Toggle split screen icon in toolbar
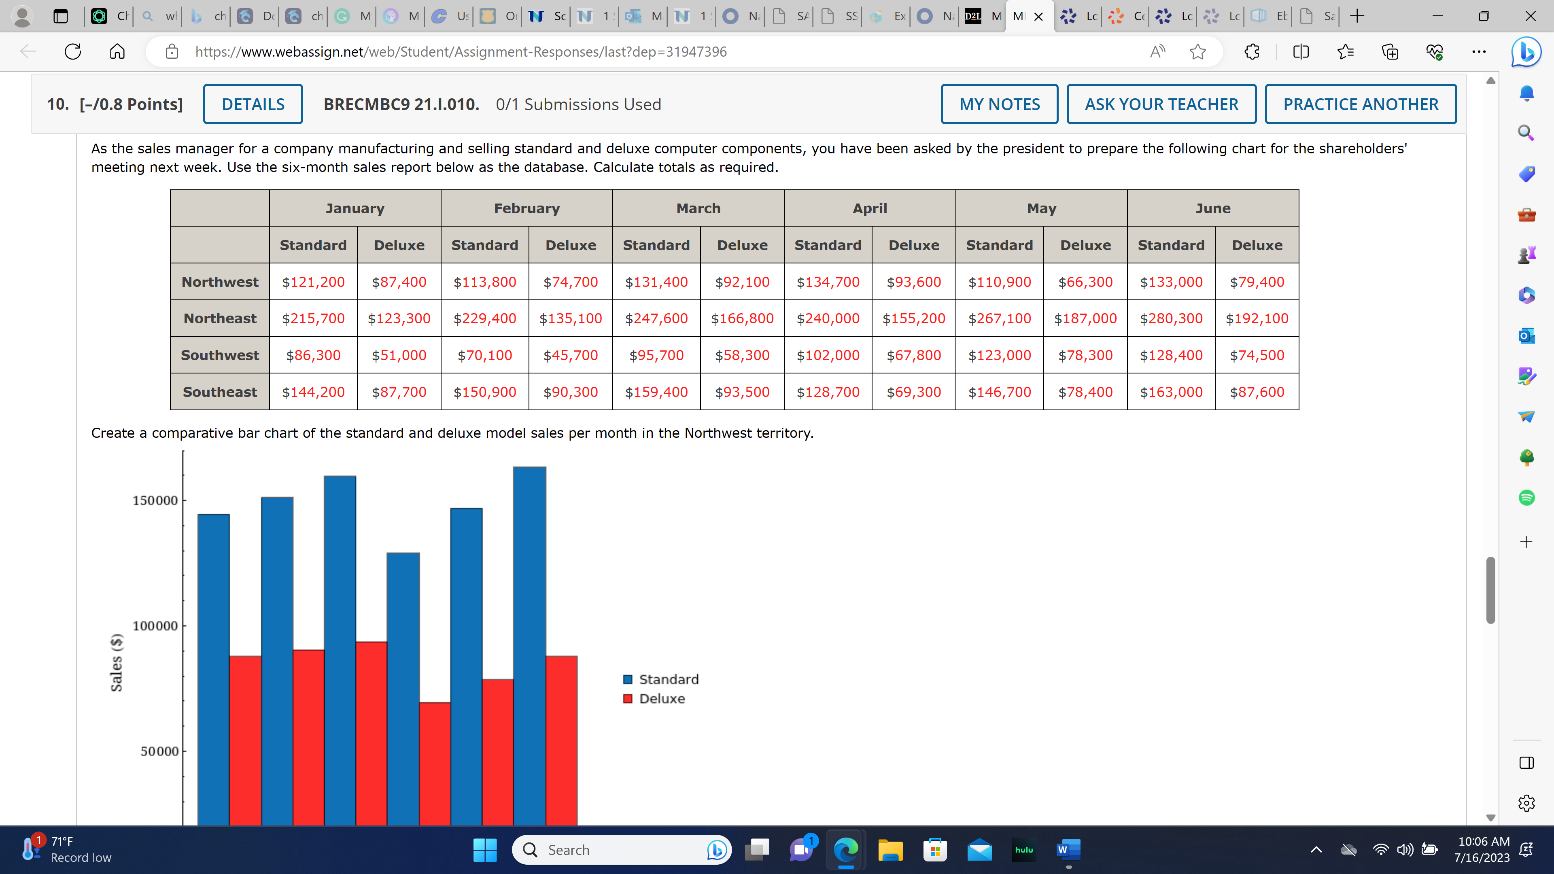This screenshot has height=874, width=1554. pos(1301,52)
